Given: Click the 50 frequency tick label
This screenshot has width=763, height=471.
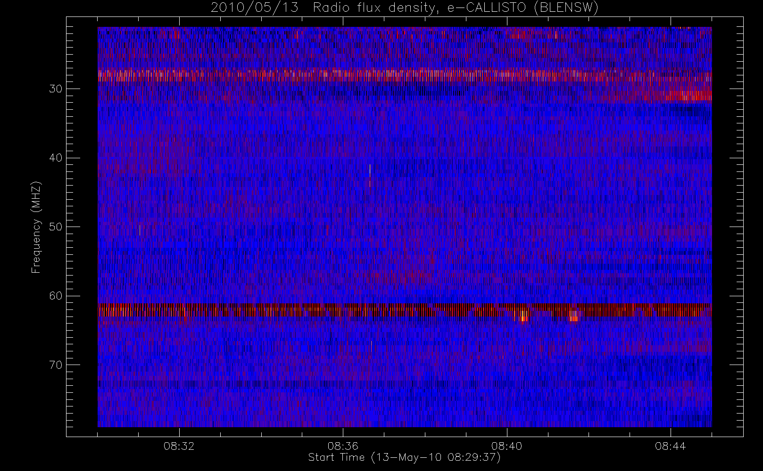Looking at the screenshot, I should (x=56, y=227).
